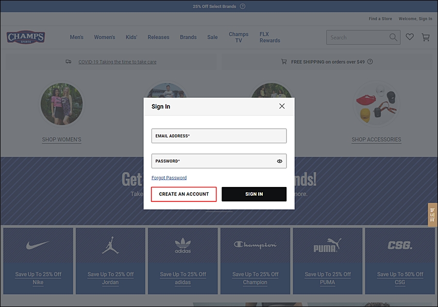Click the Welcome, Sign In link

(x=415, y=19)
